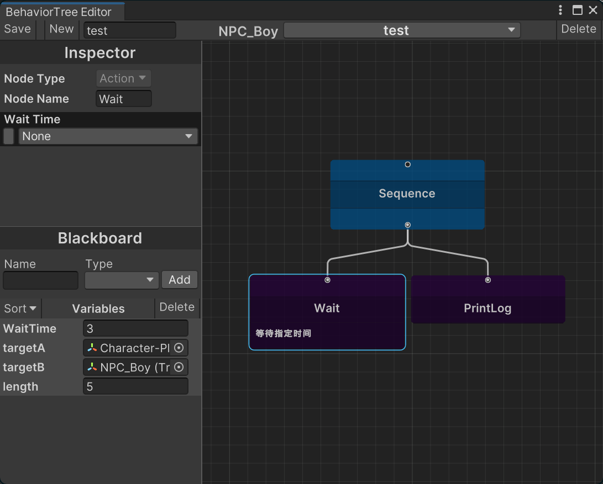The width and height of the screenshot is (603, 484).
Task: Click the transform icon in targetA field
Action: pyautogui.click(x=92, y=348)
